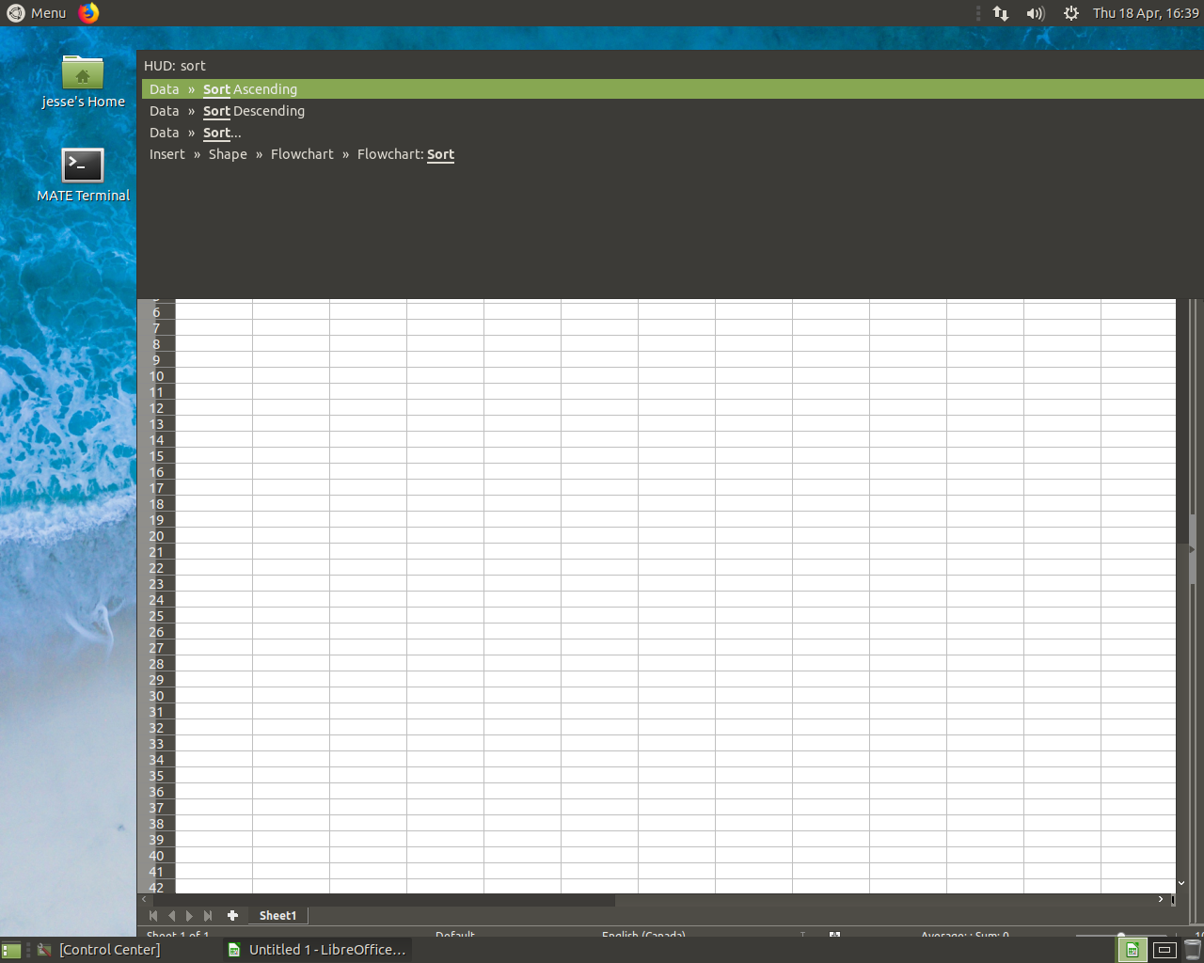1204x963 pixels.
Task: Select Data » Sort Descending HUD result
Action: click(x=673, y=111)
